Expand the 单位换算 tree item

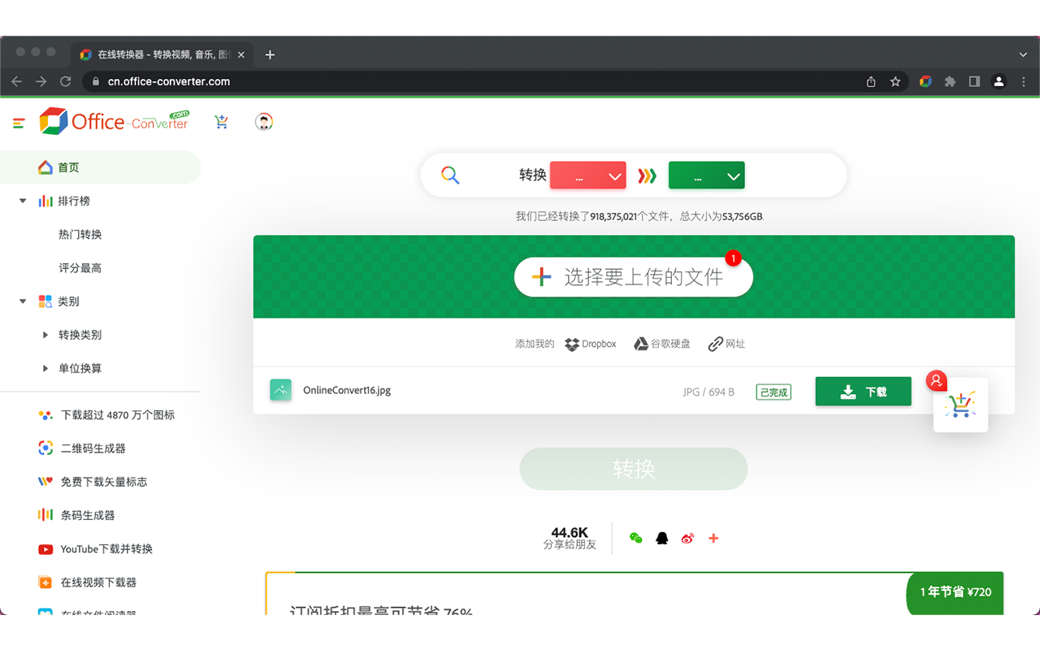click(45, 368)
